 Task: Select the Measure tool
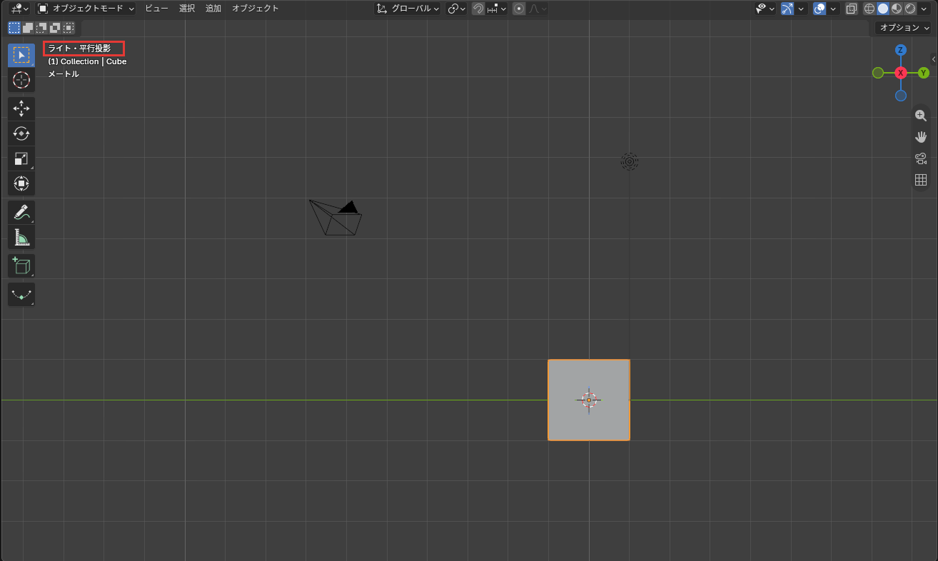21,237
